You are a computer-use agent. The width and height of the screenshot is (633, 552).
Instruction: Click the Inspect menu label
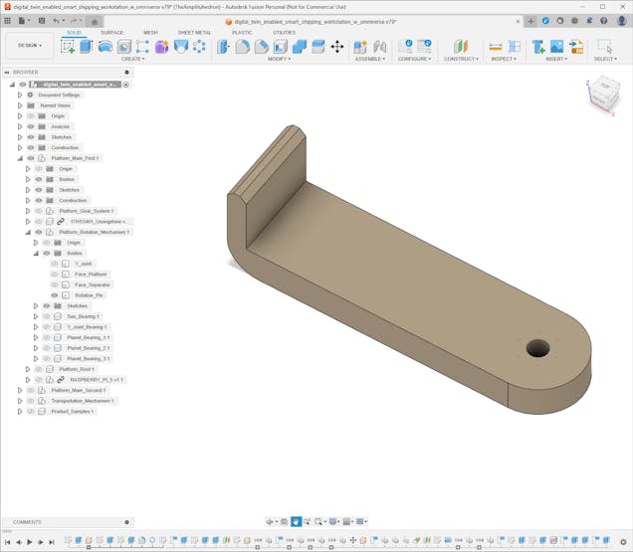pos(504,59)
